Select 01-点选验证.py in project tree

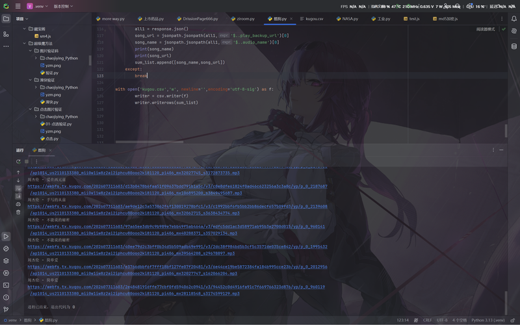click(x=56, y=124)
